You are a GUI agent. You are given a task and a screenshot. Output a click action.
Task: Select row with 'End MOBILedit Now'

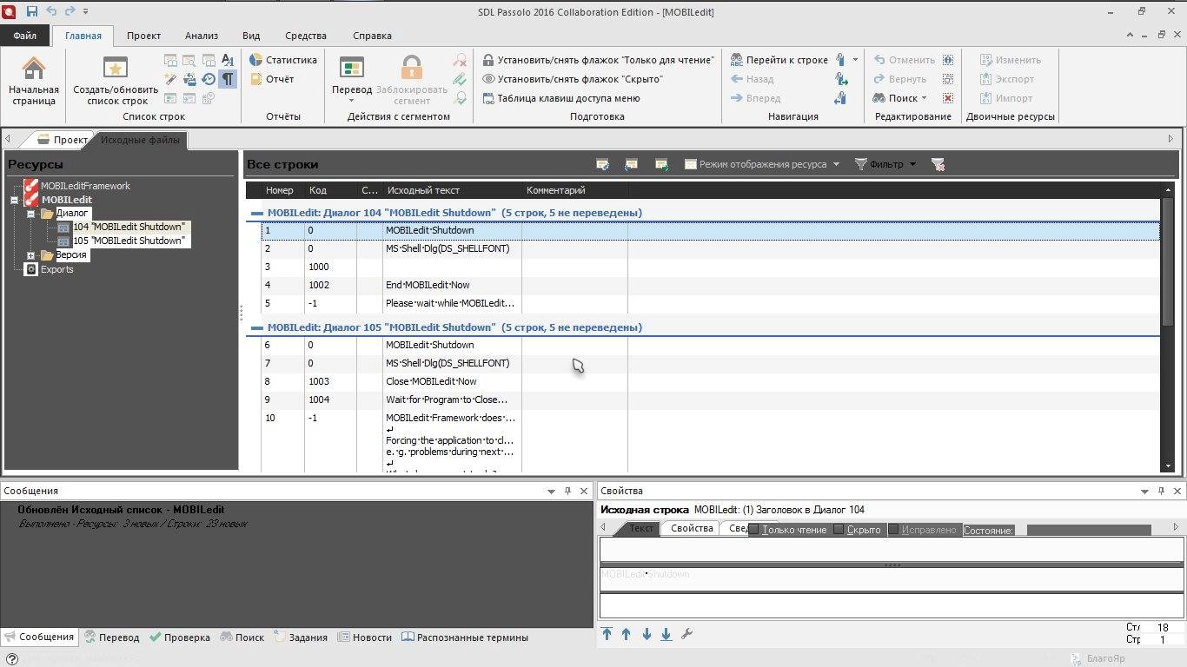click(710, 285)
